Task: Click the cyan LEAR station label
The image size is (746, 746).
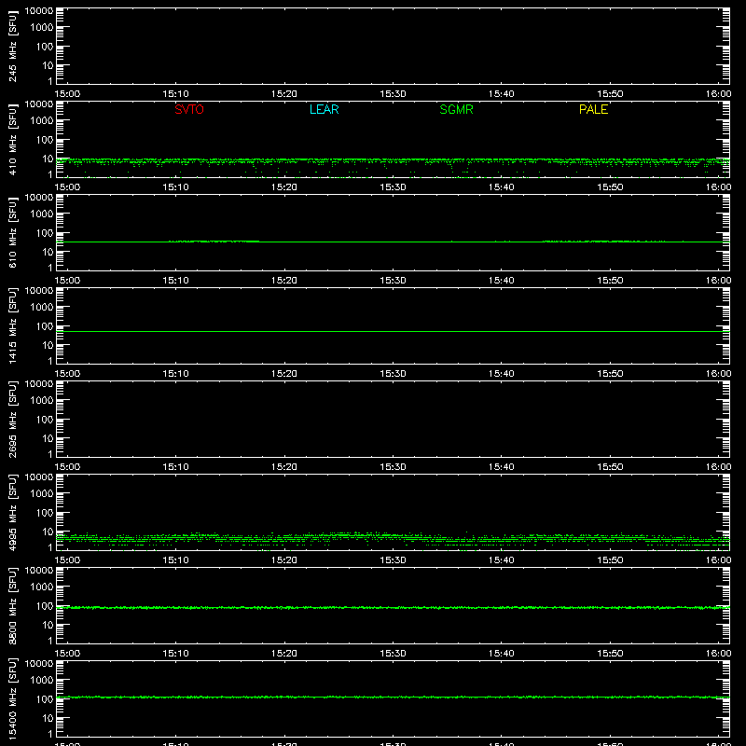Action: pos(324,109)
